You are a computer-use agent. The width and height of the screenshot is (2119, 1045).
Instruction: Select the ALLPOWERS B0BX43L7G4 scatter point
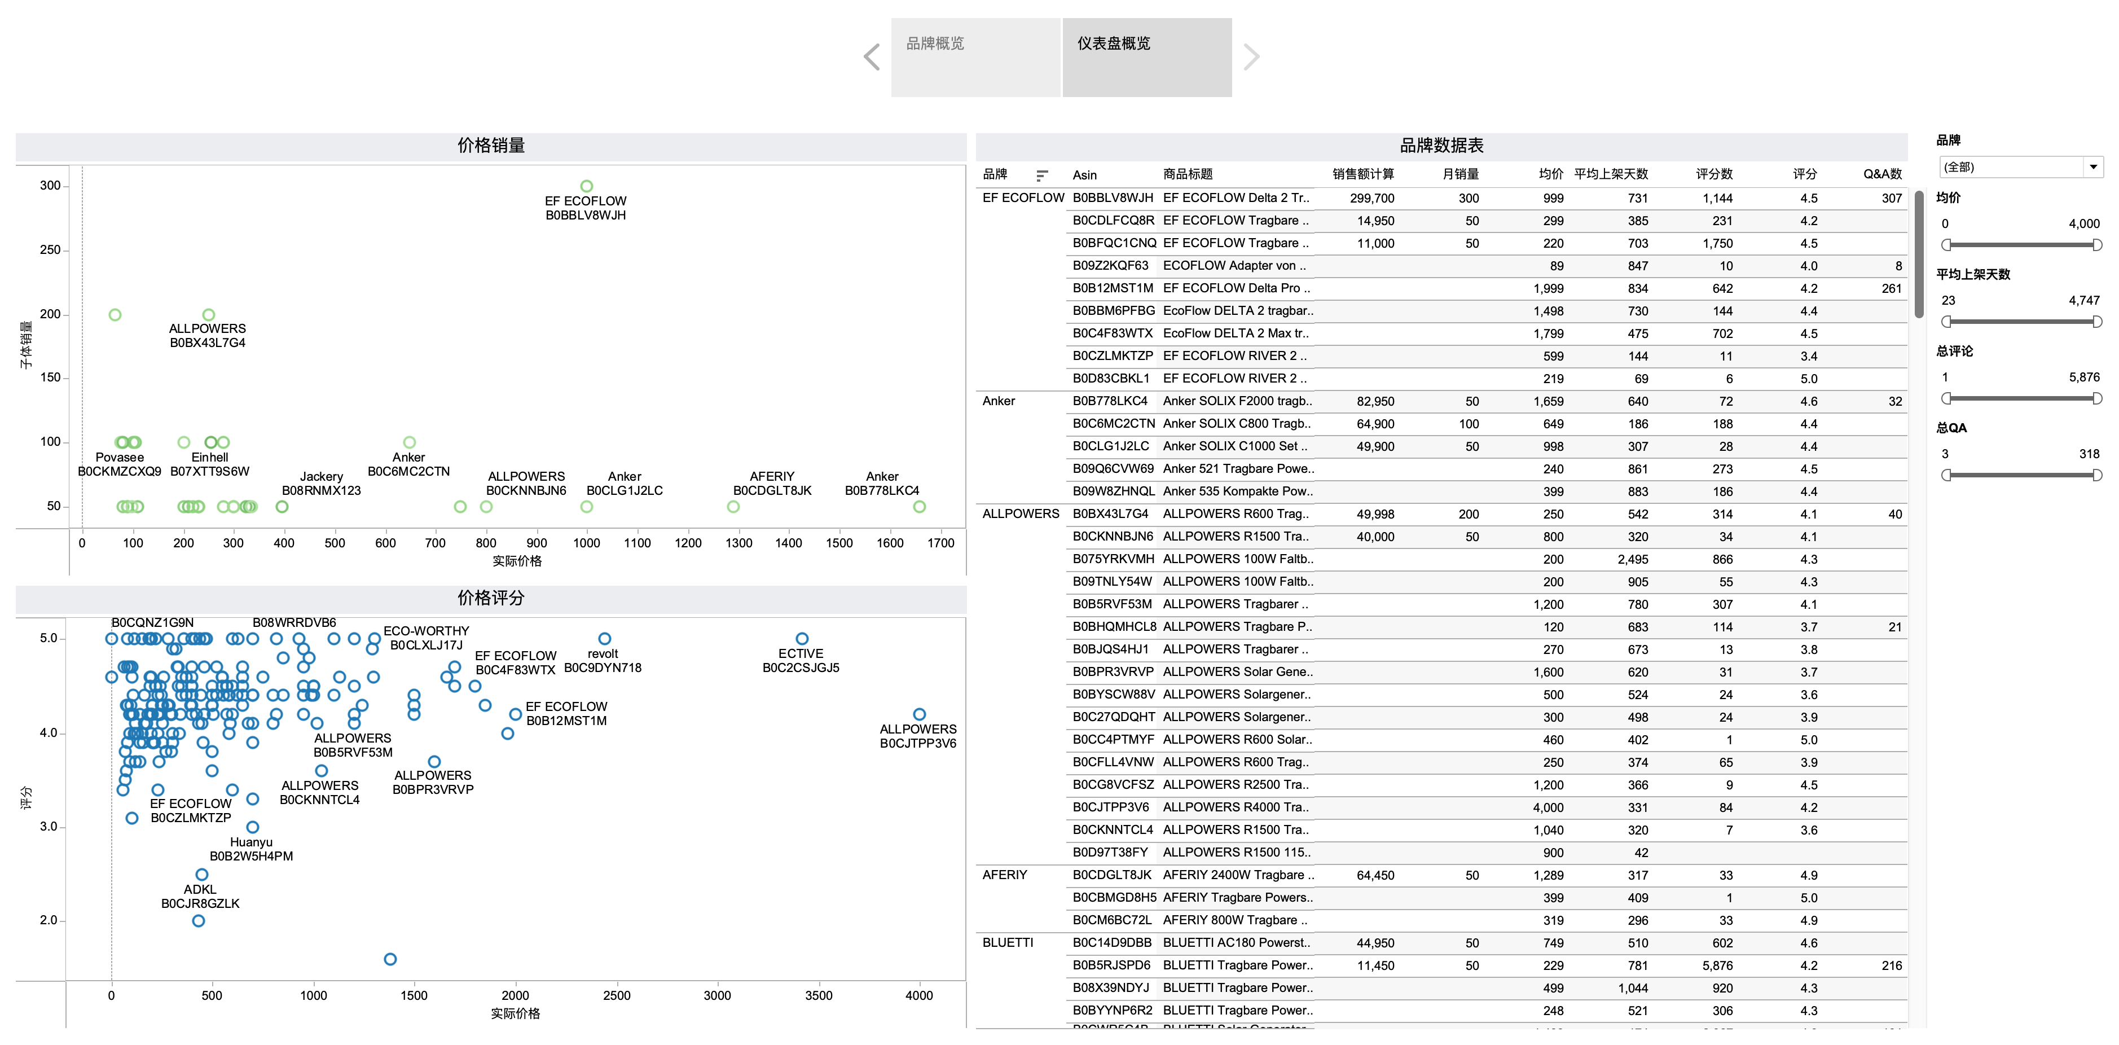click(x=209, y=314)
